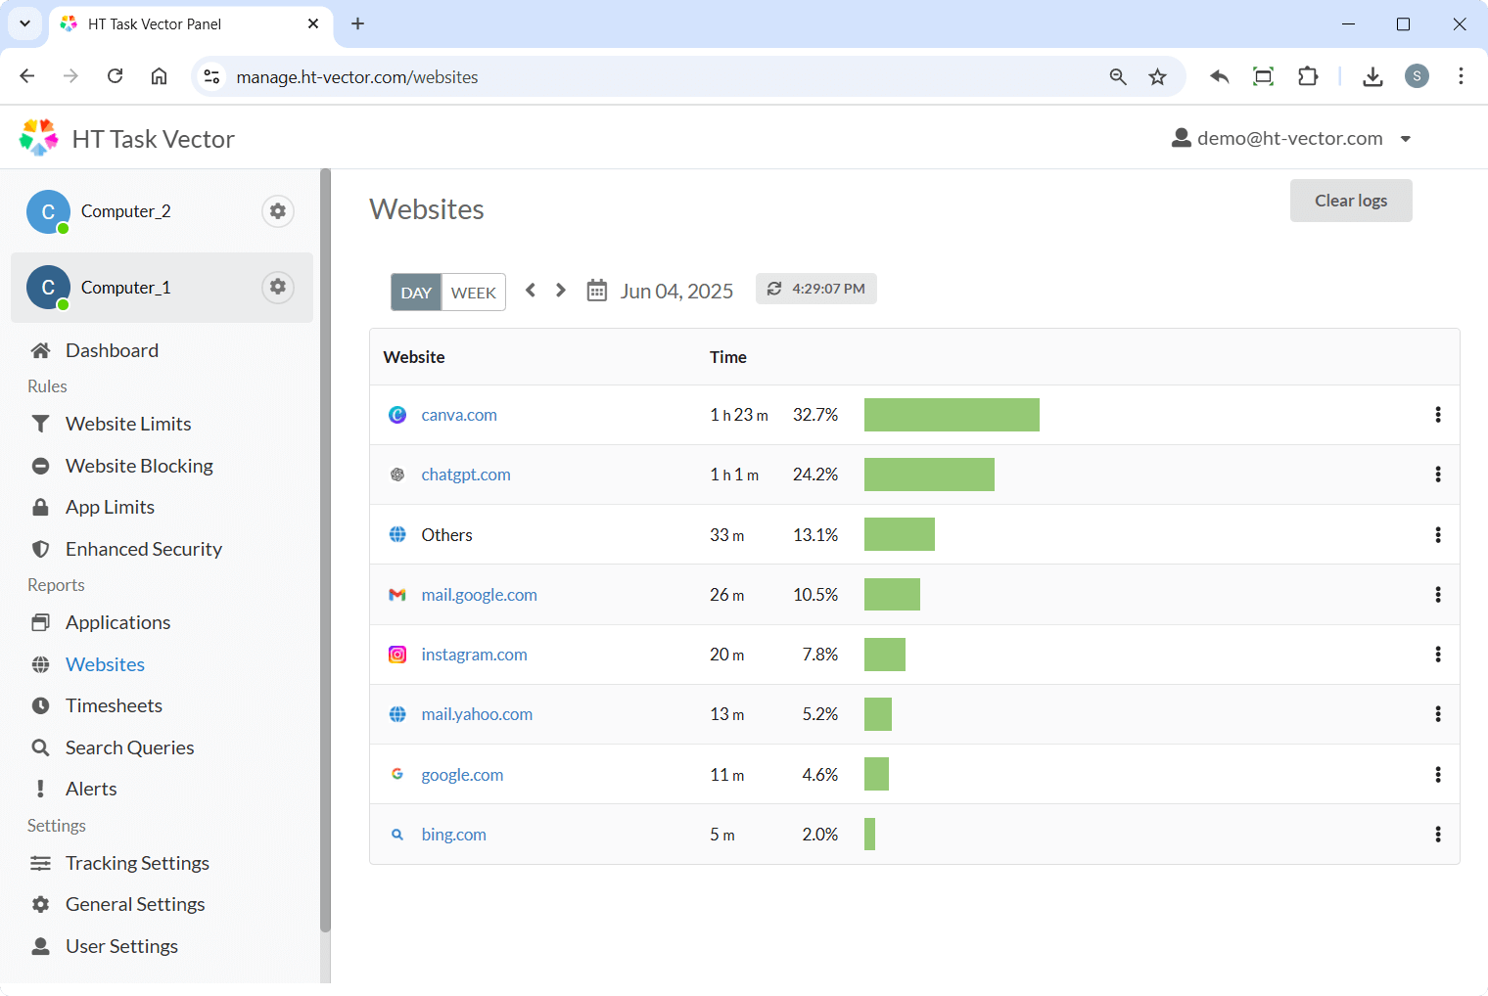Click the browser zoom magnifier icon
This screenshot has width=1488, height=996.
pos(1118,76)
